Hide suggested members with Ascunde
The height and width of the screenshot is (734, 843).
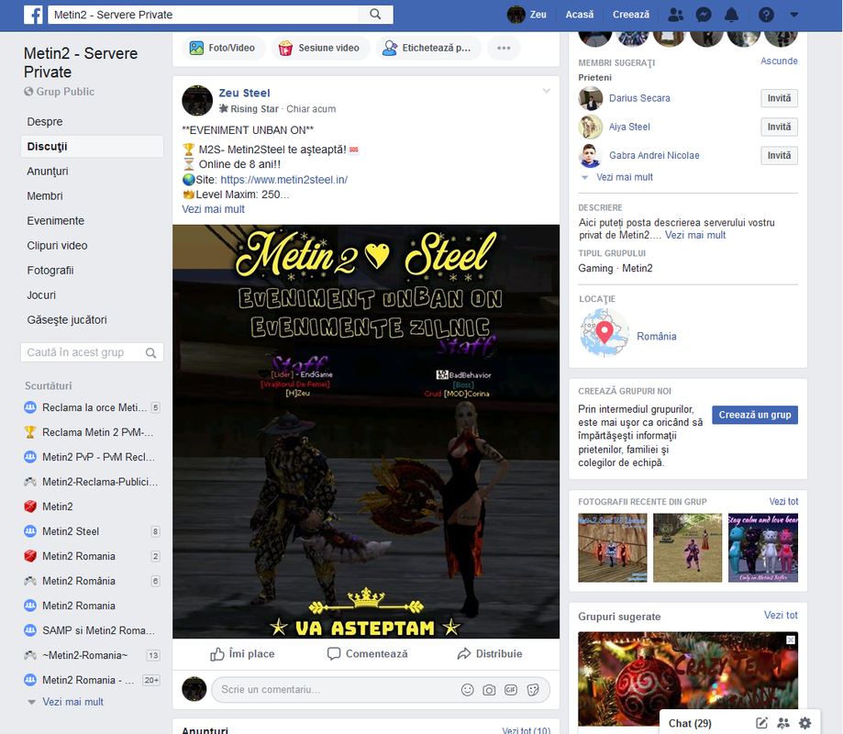click(x=779, y=61)
